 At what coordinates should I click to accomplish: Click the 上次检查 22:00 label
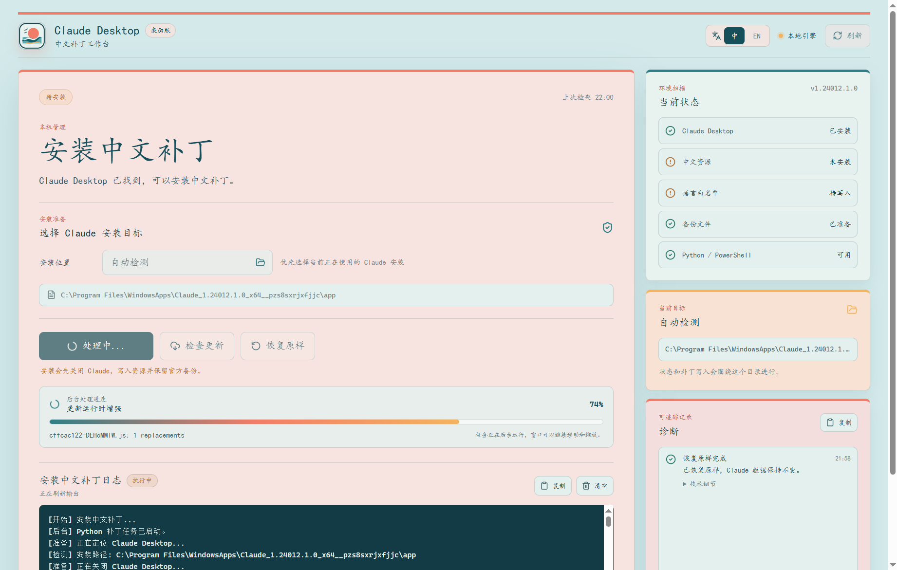click(x=588, y=97)
